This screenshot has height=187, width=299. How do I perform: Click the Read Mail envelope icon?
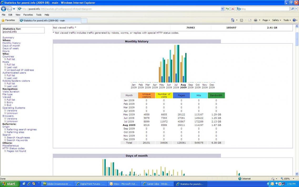(249, 20)
